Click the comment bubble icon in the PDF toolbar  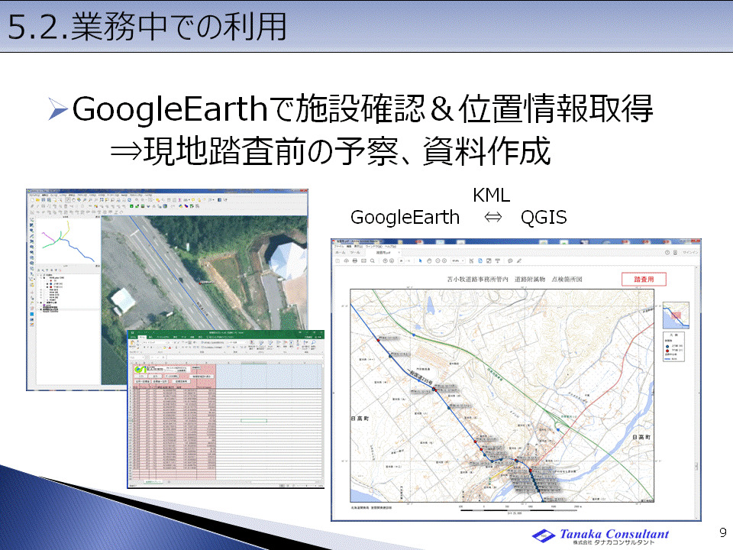[510, 260]
